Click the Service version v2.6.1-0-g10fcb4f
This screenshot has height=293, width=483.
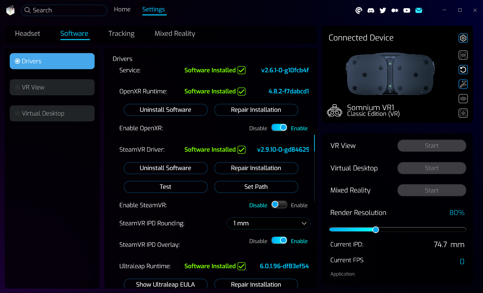click(x=285, y=70)
